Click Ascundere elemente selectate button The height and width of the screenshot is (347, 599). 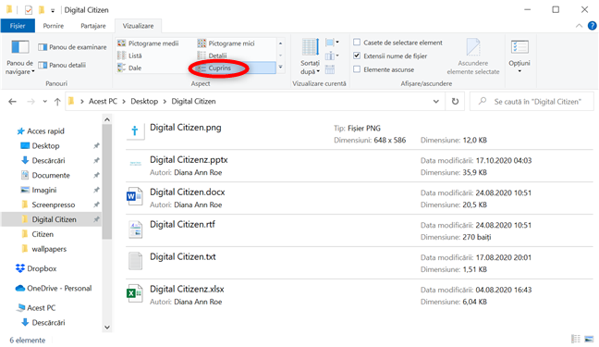click(473, 56)
